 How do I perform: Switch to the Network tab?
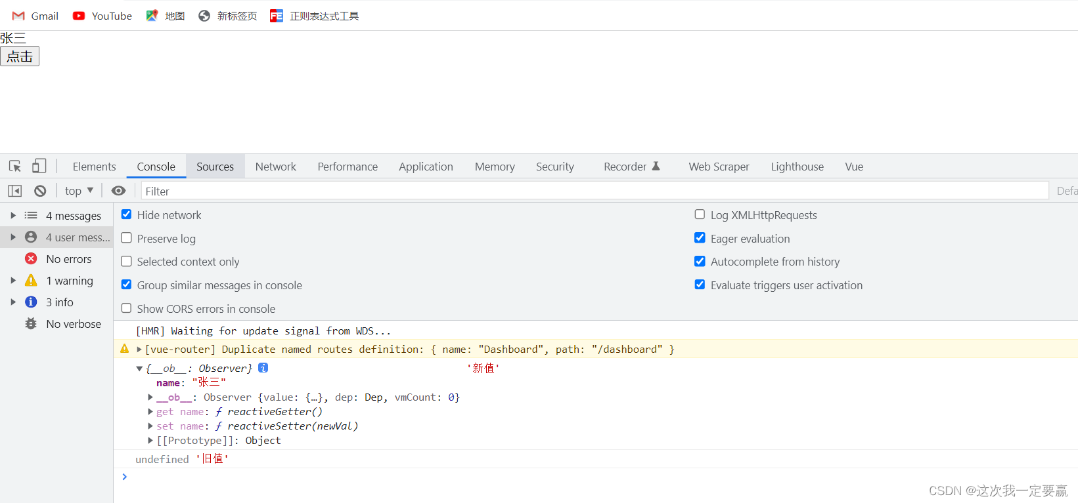coord(275,167)
